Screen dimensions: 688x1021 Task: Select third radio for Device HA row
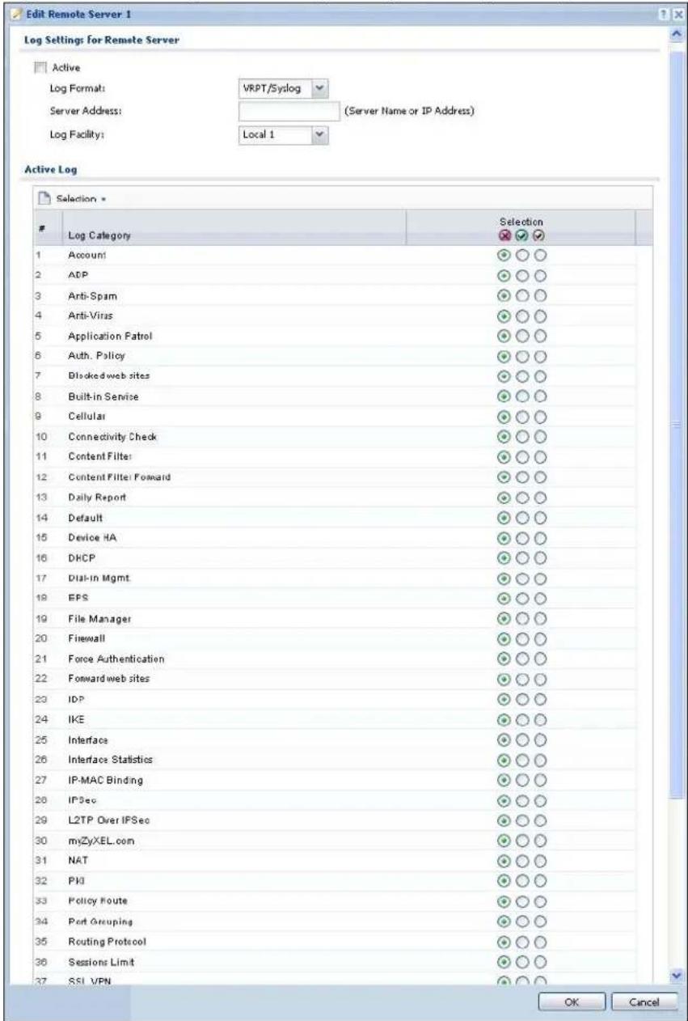point(540,537)
